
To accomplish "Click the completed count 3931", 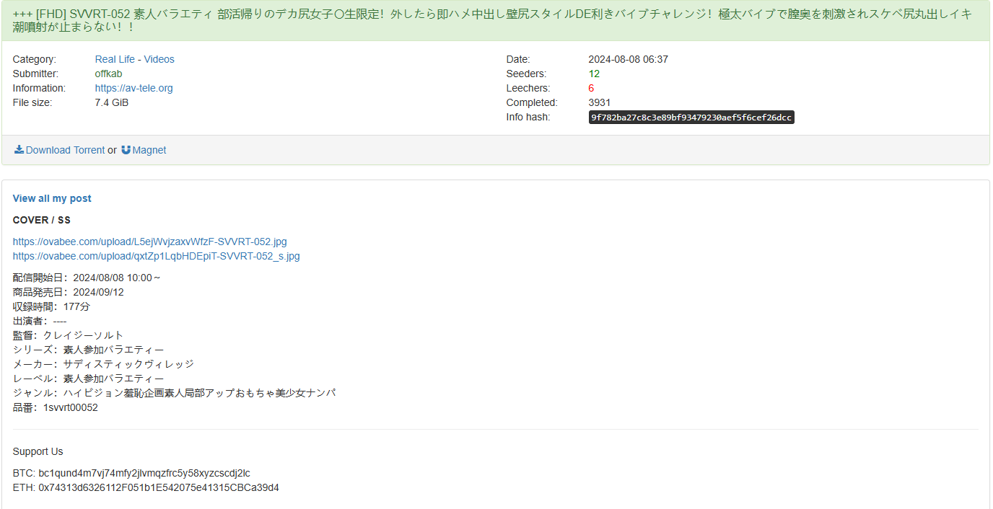I will tap(599, 102).
